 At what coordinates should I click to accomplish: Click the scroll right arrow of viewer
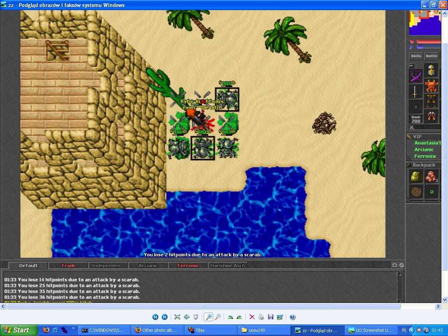(x=438, y=306)
